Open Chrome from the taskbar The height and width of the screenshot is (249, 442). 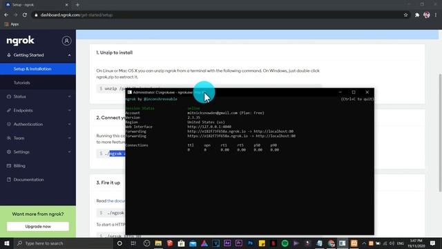coord(331,243)
